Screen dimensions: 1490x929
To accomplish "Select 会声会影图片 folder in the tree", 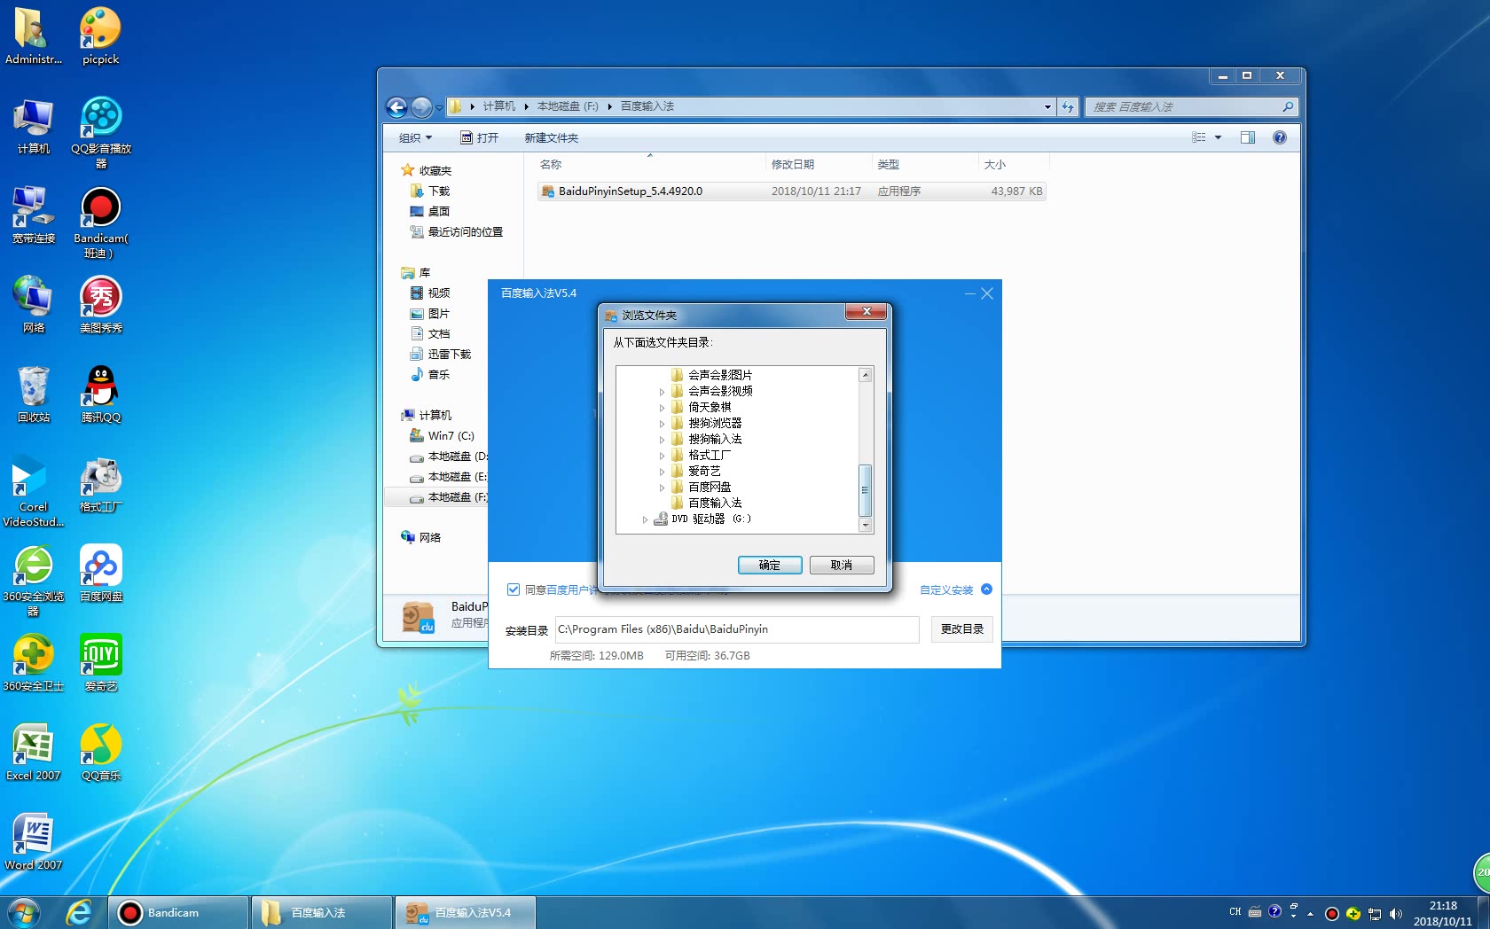I will [x=720, y=376].
